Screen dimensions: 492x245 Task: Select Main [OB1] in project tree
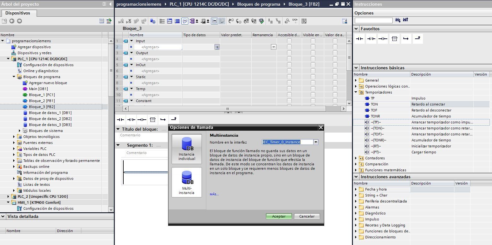coord(38,89)
